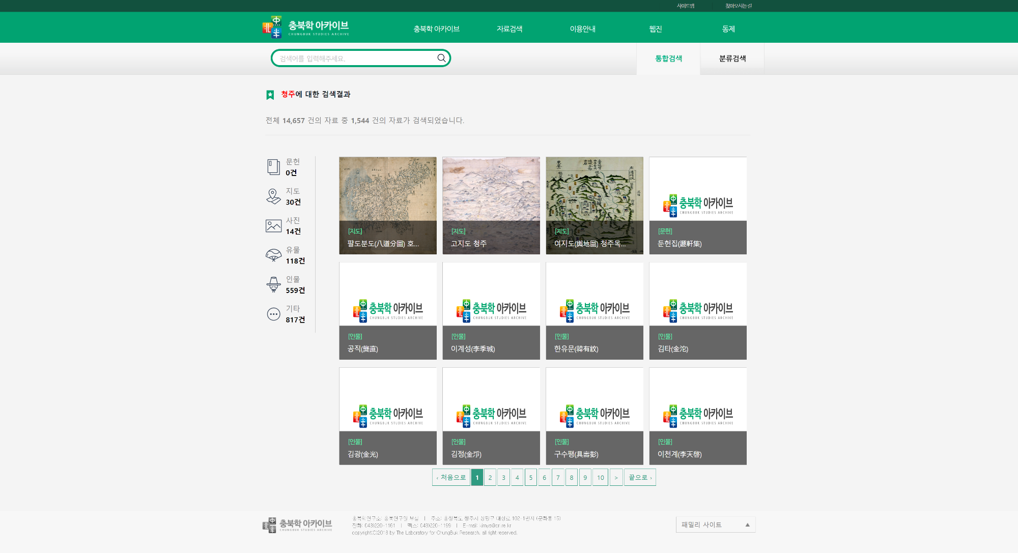Viewport: 1018px width, 553px height.
Task: Open the 팔도분도 map thumbnail
Action: pos(387,205)
